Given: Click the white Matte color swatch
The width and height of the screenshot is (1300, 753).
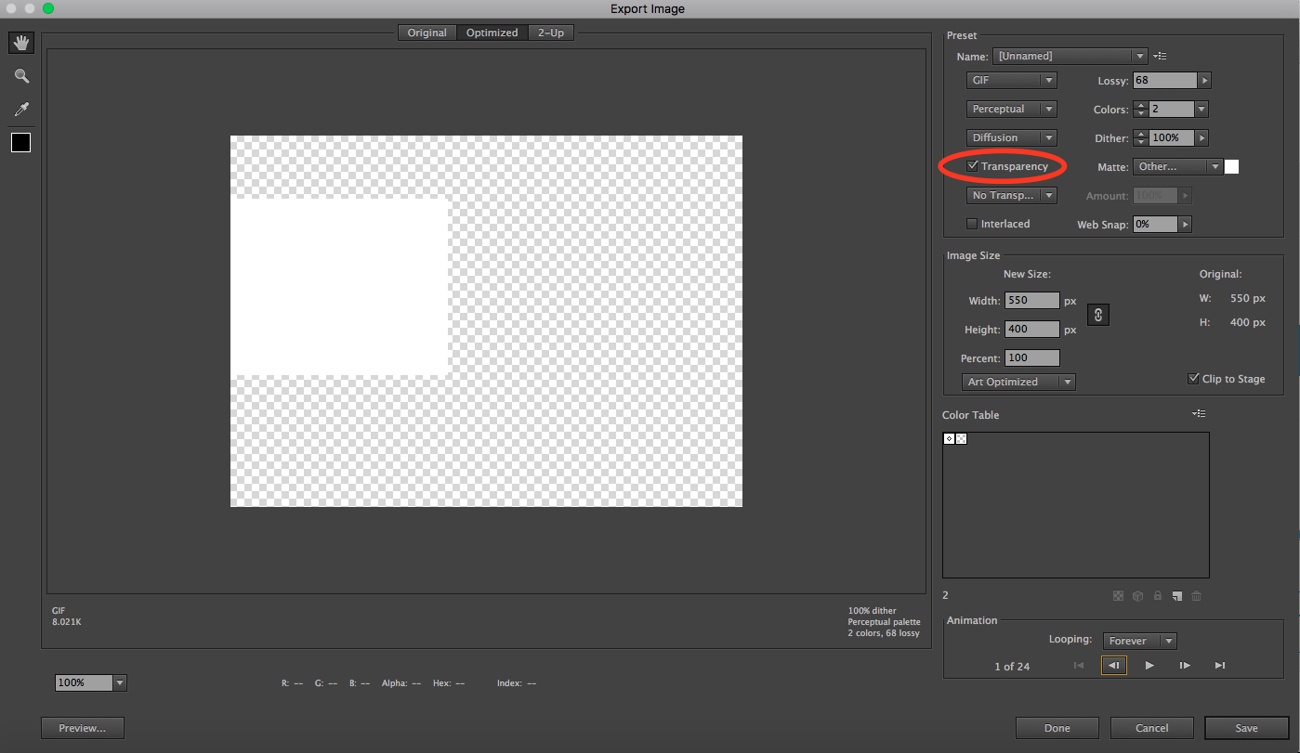Looking at the screenshot, I should point(1231,166).
